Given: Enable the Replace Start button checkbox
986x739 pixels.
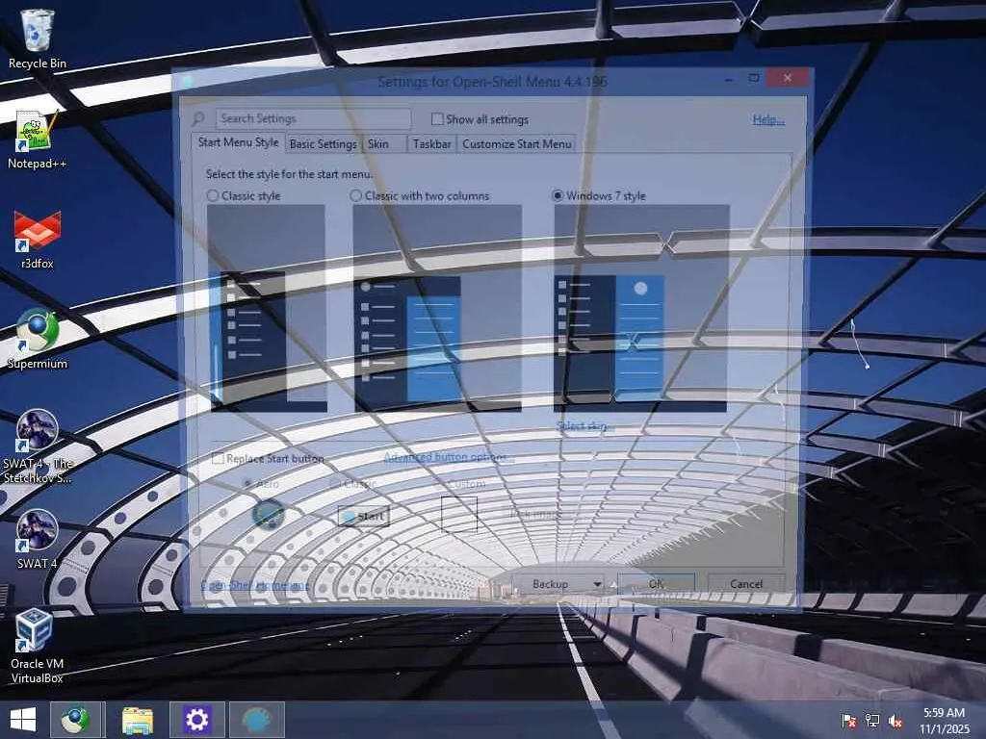Looking at the screenshot, I should coord(219,459).
